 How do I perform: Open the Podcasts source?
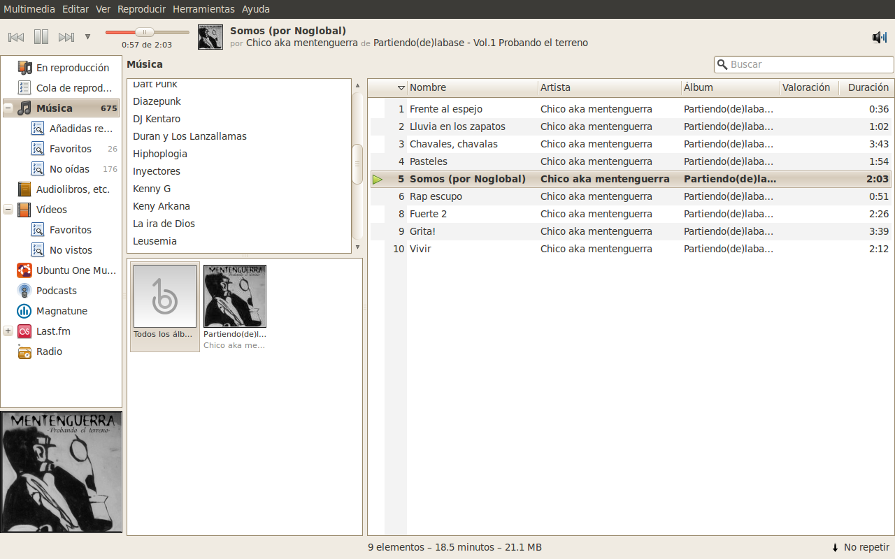click(56, 291)
